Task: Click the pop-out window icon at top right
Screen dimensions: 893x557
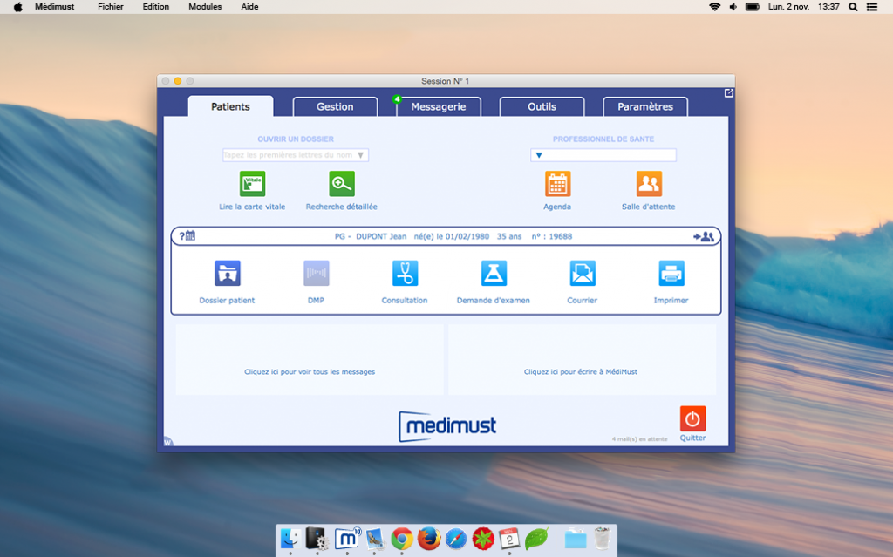Action: [728, 92]
